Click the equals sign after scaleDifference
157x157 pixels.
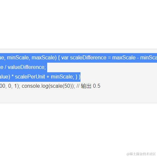(x=109, y=58)
